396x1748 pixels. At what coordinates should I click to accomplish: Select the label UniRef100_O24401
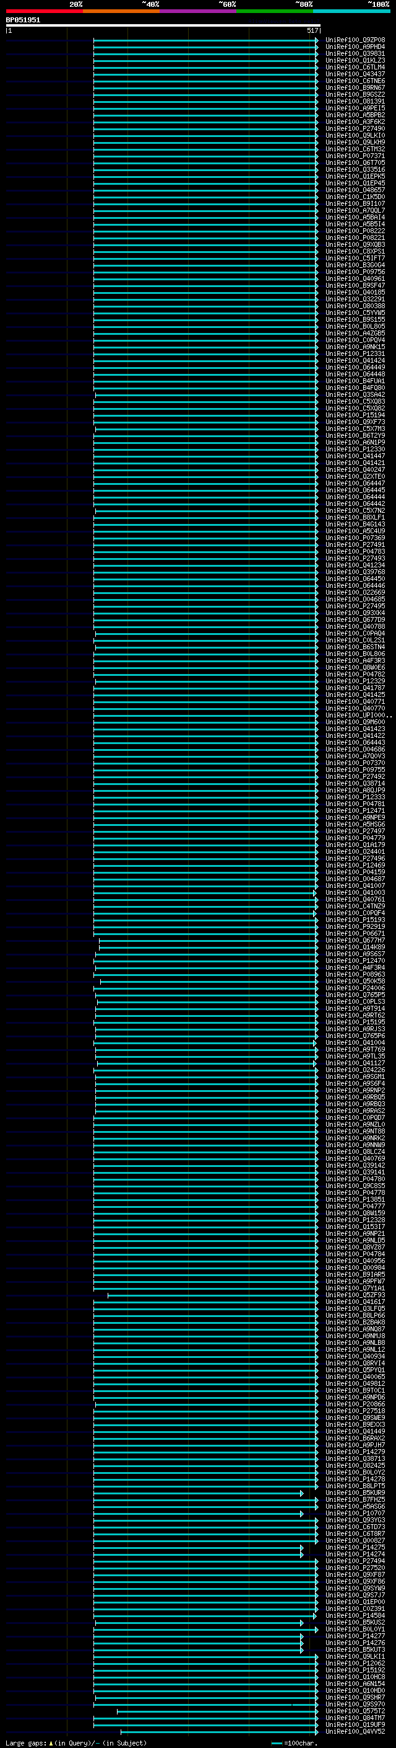pos(355,851)
